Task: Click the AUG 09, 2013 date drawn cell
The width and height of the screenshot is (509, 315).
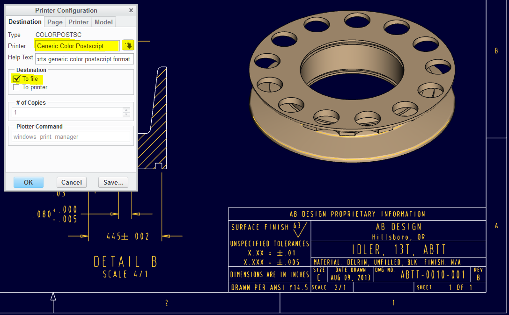Action: [x=351, y=278]
